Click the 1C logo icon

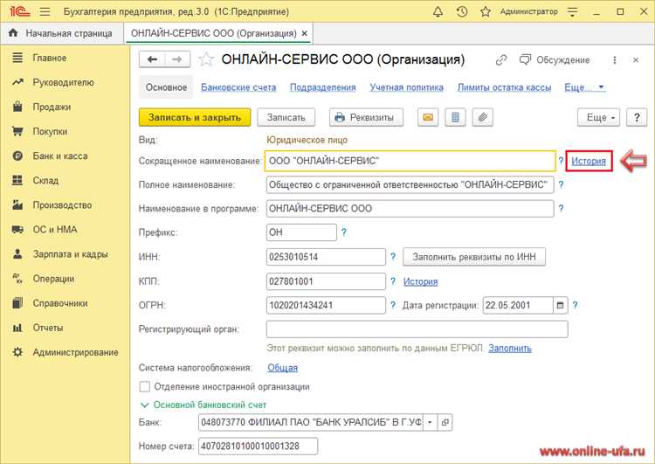(x=19, y=11)
